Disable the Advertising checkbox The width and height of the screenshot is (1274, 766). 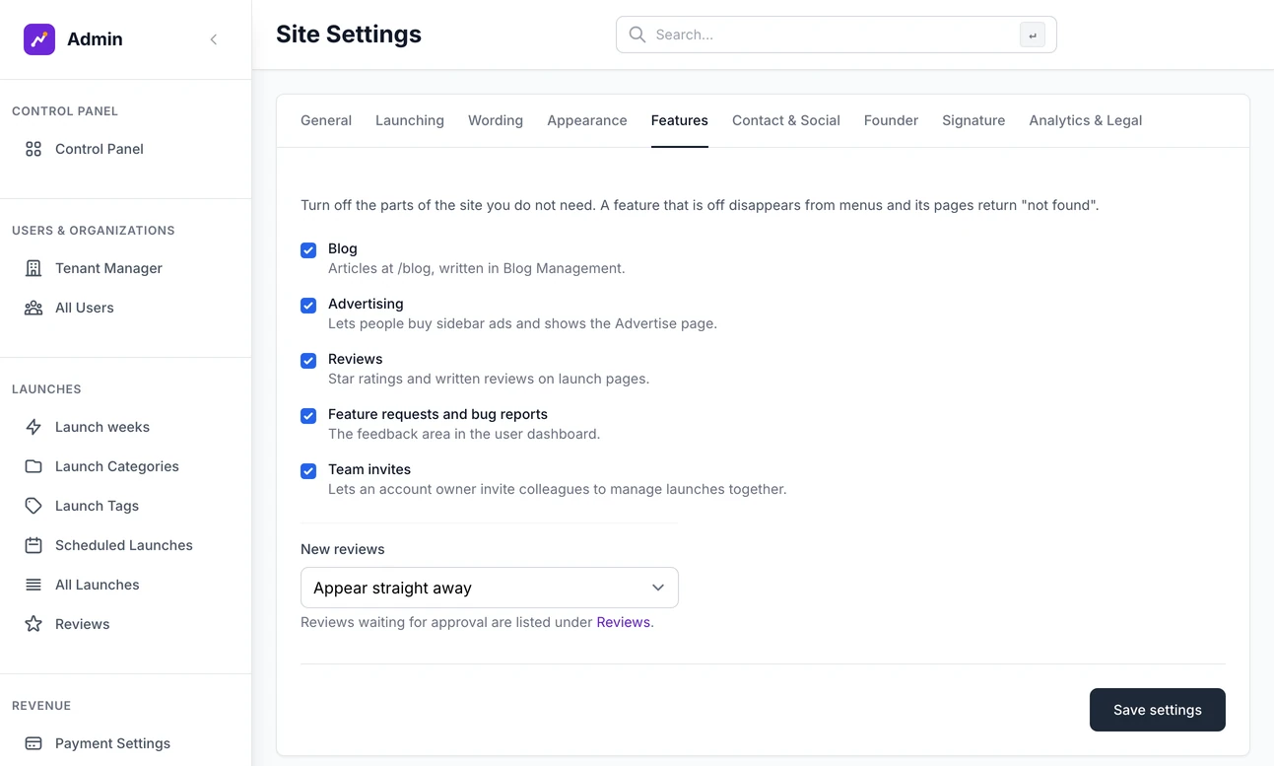click(308, 306)
